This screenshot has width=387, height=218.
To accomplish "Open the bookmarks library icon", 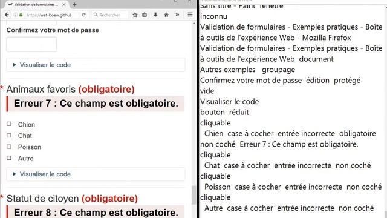I will coord(145,15).
